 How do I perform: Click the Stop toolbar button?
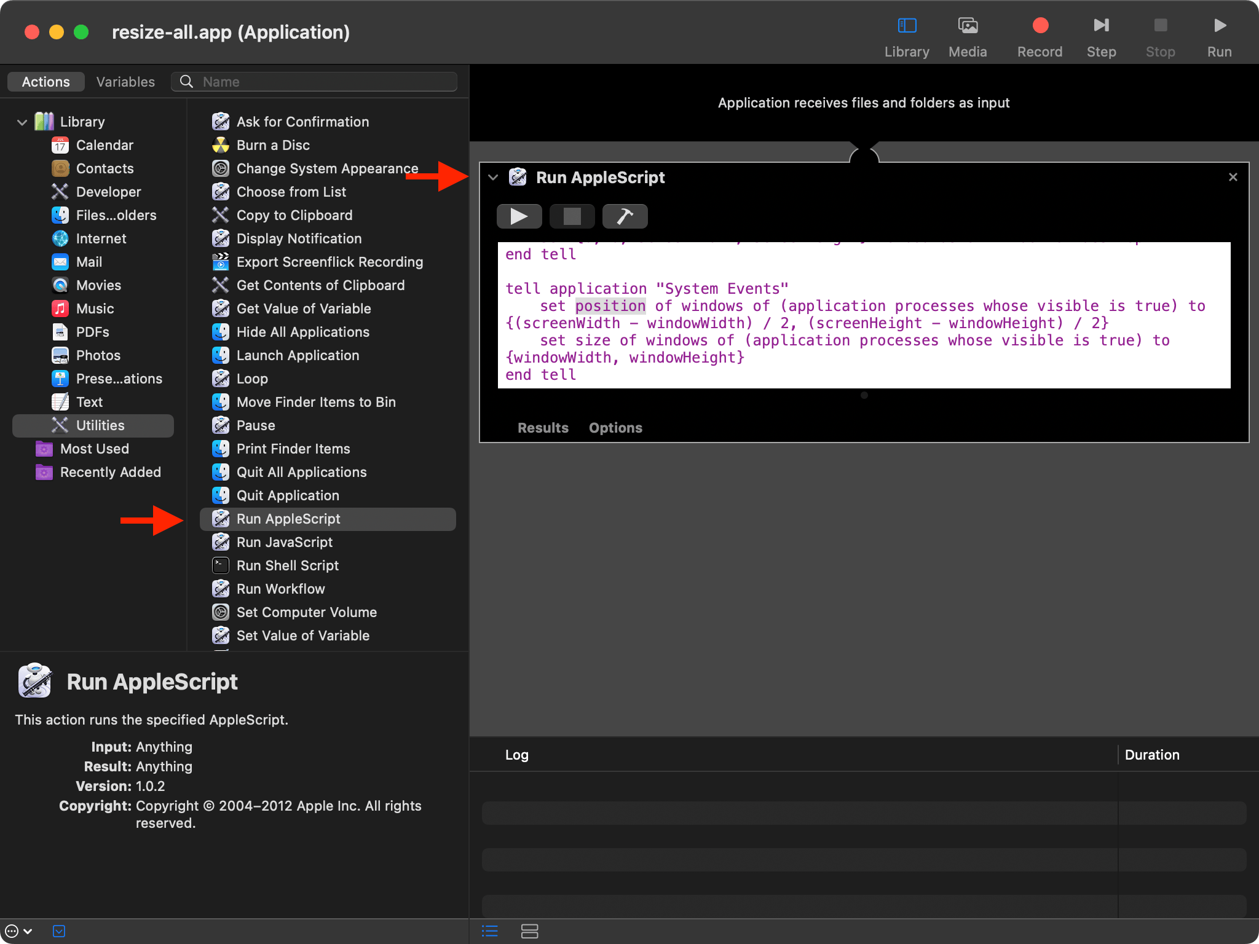[x=1160, y=37]
